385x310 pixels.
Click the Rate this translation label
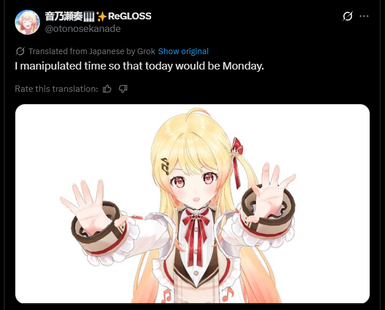(x=56, y=89)
